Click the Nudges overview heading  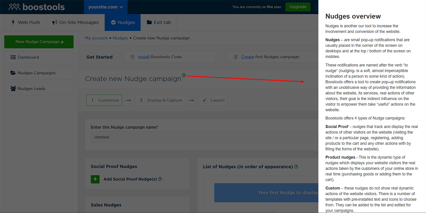pyautogui.click(x=353, y=16)
